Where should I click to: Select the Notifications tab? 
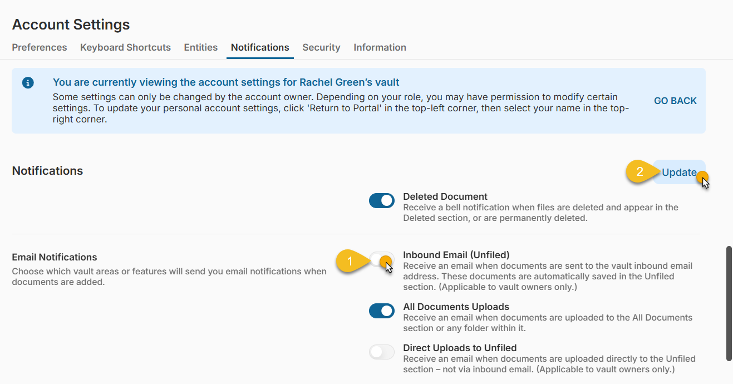pos(259,47)
